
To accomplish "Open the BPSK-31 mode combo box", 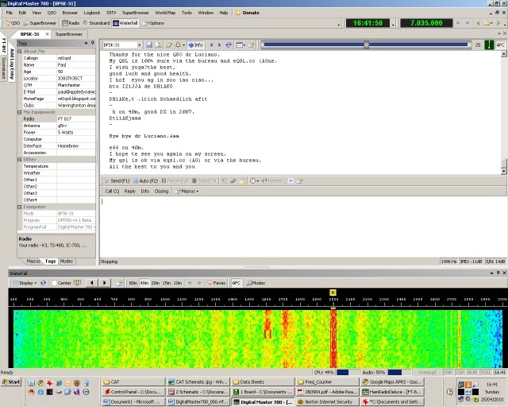I will click(121, 45).
